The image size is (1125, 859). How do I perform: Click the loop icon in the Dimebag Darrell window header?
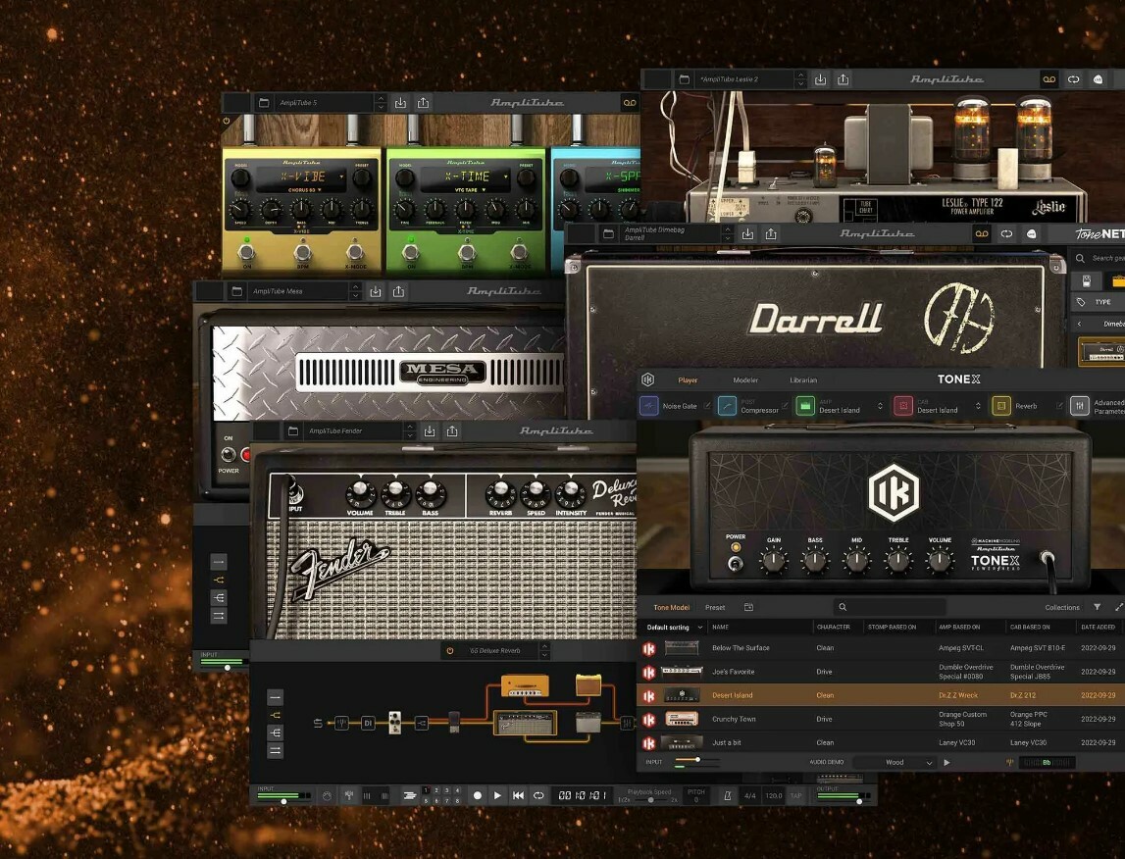[1006, 233]
